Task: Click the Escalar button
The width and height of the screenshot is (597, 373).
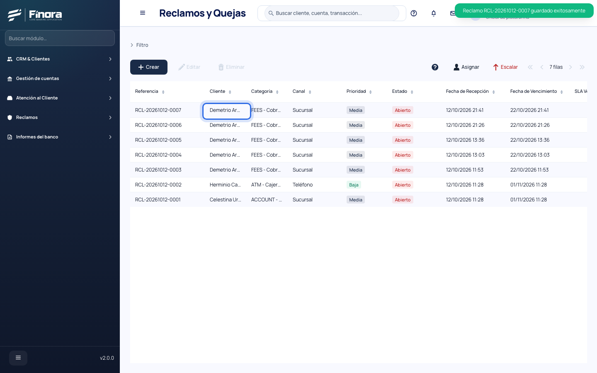Action: pyautogui.click(x=505, y=67)
